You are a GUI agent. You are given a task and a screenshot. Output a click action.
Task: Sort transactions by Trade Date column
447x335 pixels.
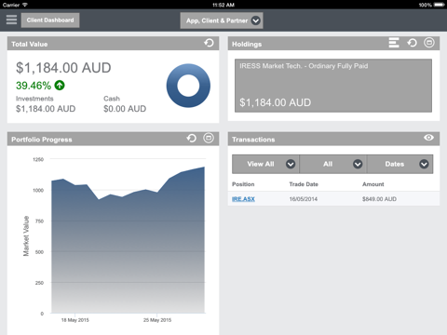tap(304, 184)
